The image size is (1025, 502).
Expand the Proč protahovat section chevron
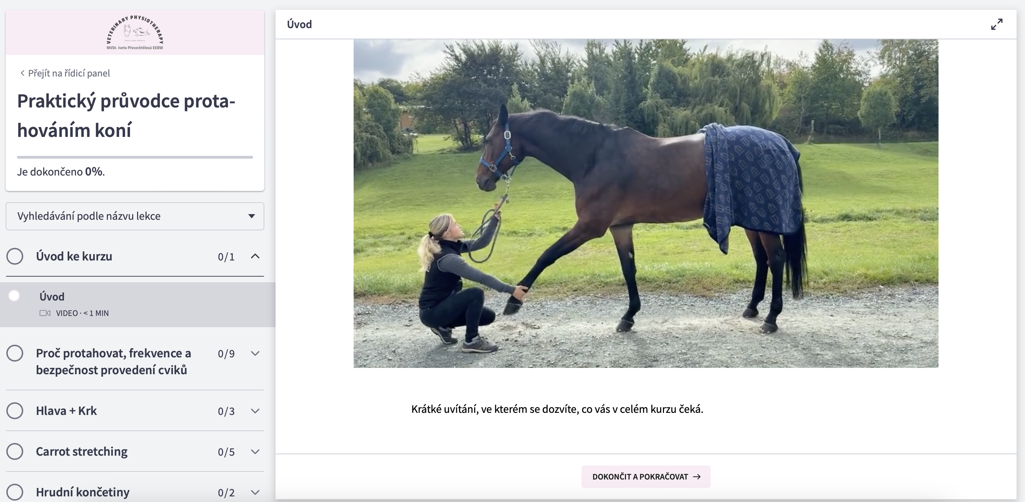click(255, 354)
